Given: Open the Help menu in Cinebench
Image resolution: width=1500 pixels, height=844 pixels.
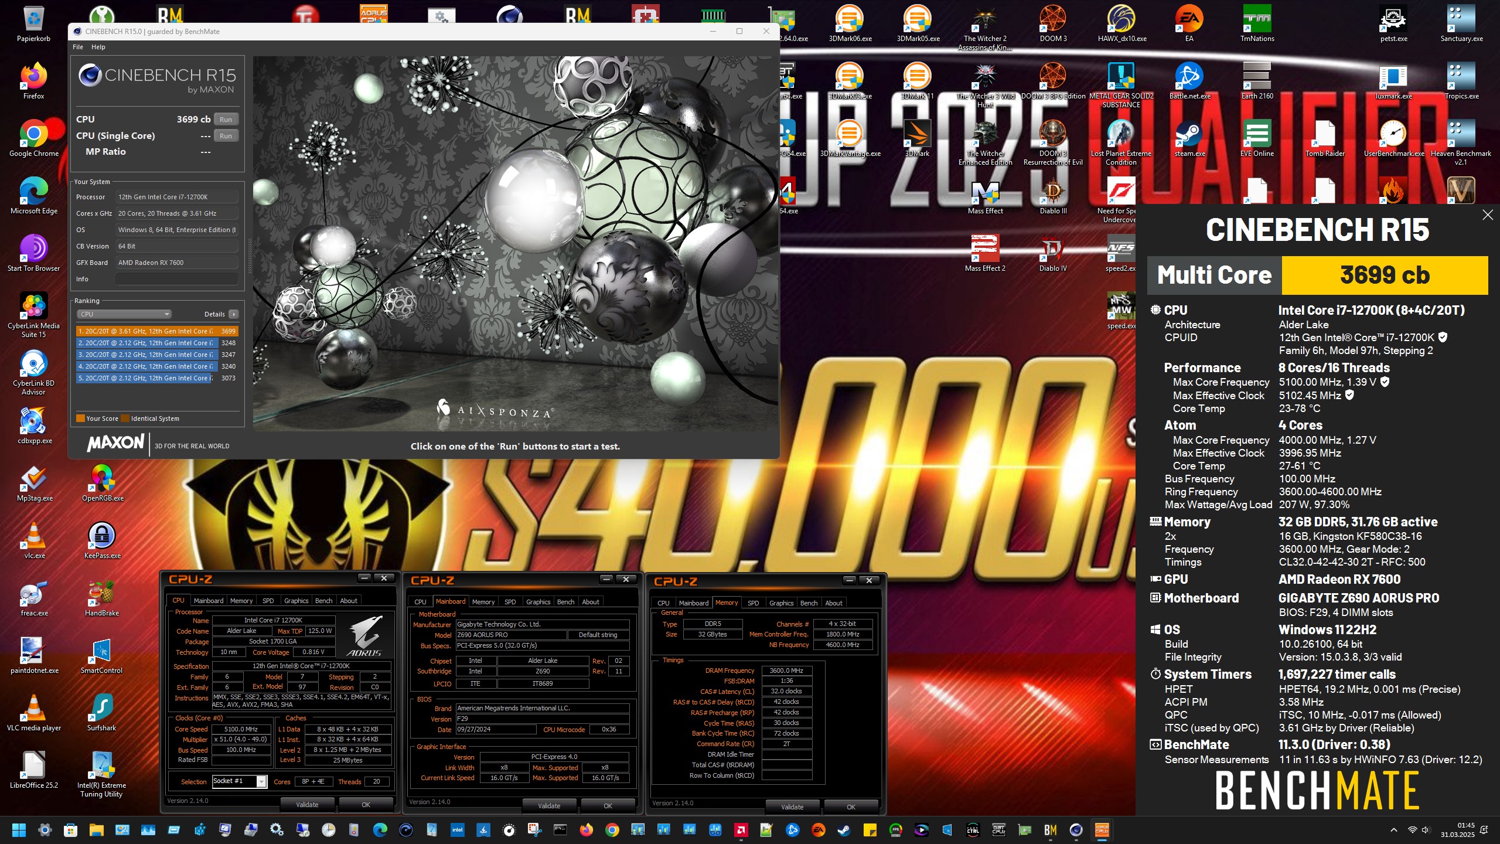Looking at the screenshot, I should pos(98,47).
